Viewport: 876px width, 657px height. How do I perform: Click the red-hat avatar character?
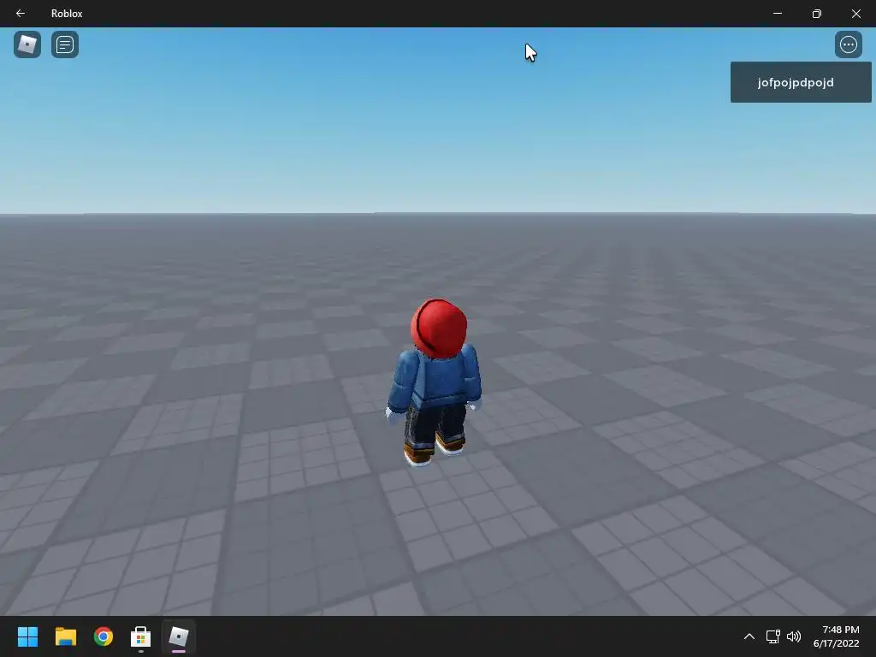[x=435, y=382]
